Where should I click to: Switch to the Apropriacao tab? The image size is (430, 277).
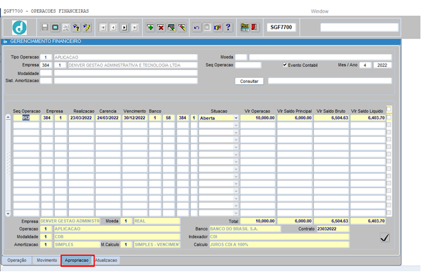pyautogui.click(x=77, y=260)
